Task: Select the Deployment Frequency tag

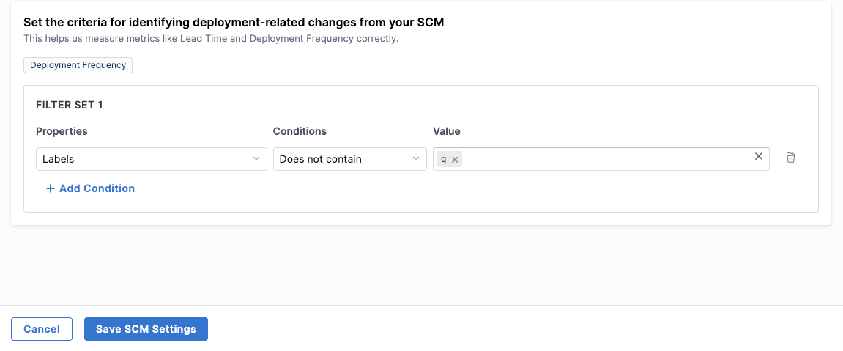Action: coord(78,65)
